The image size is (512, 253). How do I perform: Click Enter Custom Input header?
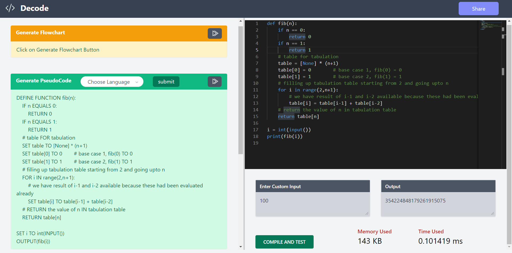click(x=313, y=186)
